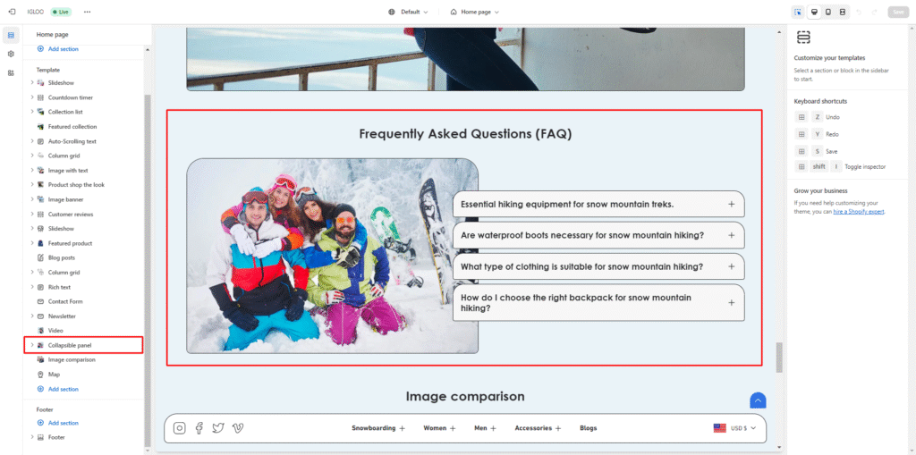
Task: Open the Default market dropdown
Action: 409,12
